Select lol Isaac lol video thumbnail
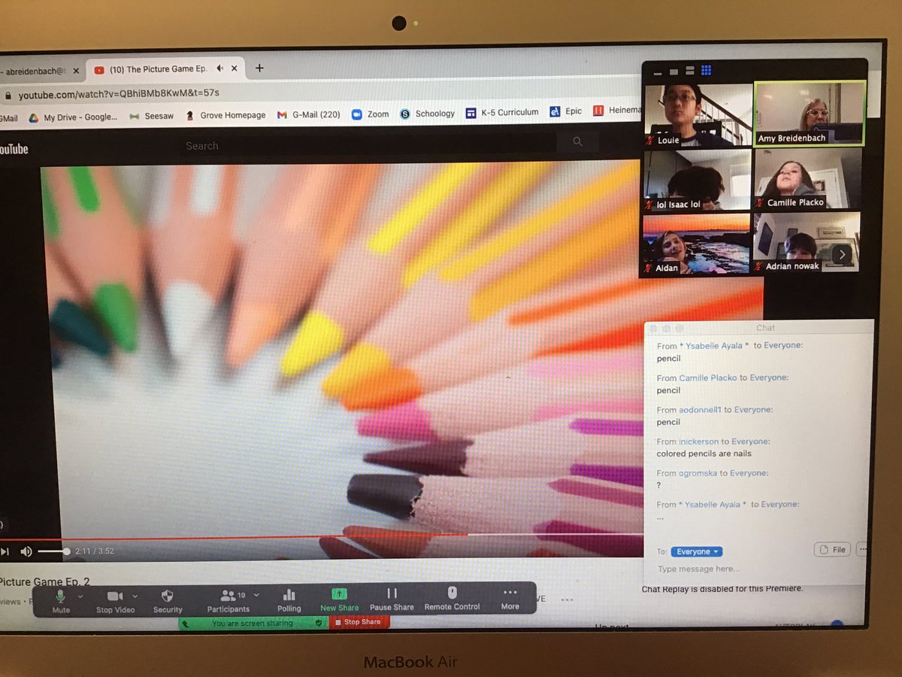 698,180
